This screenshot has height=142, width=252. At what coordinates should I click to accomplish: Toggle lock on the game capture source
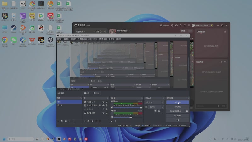(x=106, y=109)
